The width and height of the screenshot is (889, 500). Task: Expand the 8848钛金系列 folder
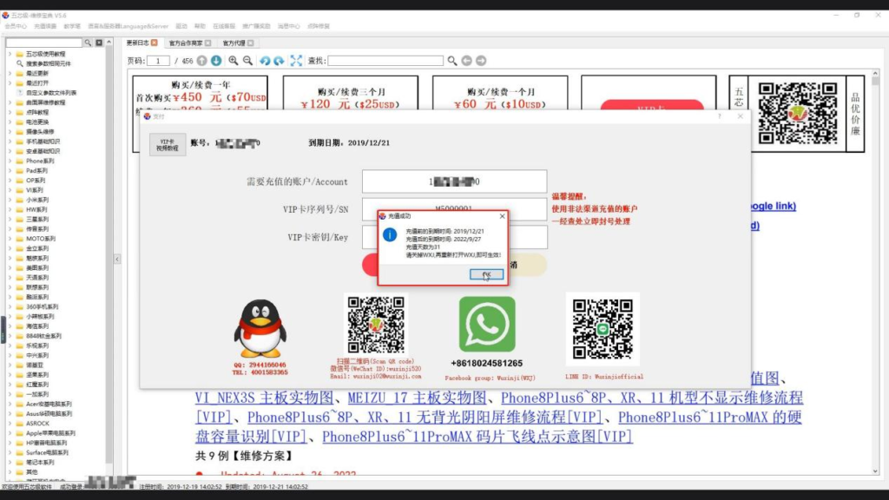(x=10, y=336)
